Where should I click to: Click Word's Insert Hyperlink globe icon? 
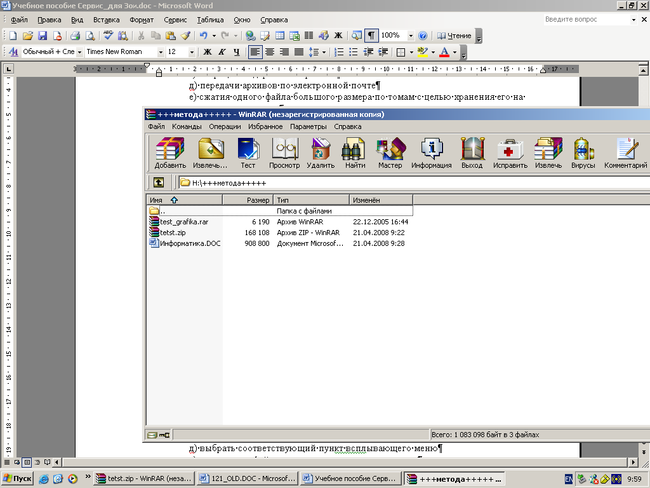point(250,36)
